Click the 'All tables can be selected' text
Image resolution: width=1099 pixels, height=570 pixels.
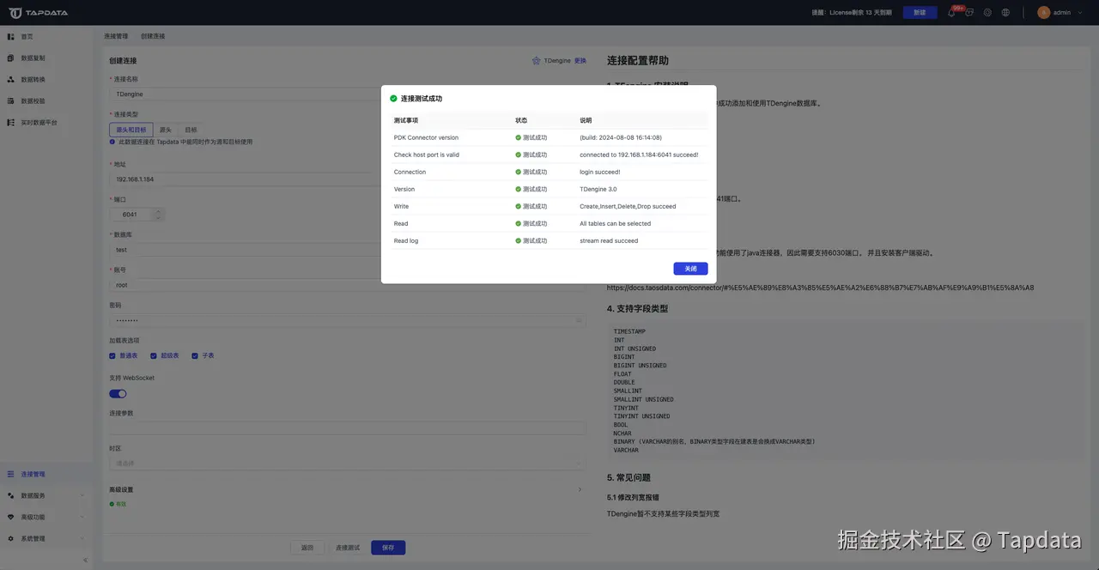pyautogui.click(x=616, y=223)
